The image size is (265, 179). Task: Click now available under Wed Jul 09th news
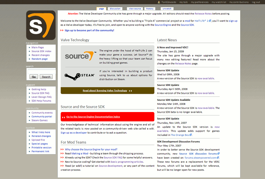pyautogui.click(x=206, y=78)
